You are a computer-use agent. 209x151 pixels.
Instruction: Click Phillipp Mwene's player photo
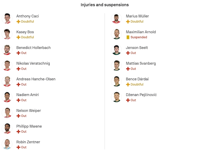(x=7, y=129)
